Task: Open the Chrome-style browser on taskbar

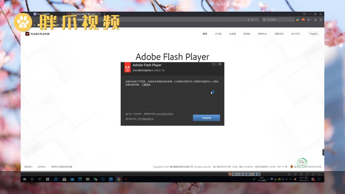Action: (119, 179)
